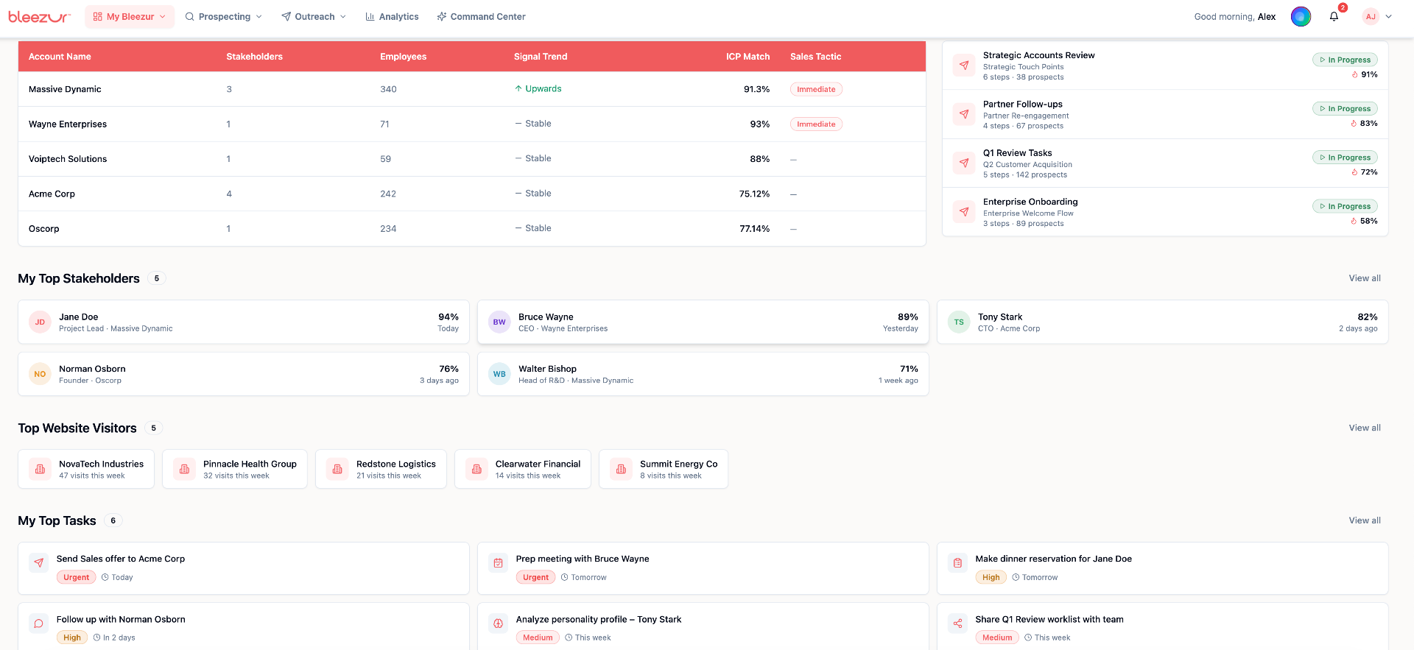Open the notifications bell
The image size is (1414, 650).
pyautogui.click(x=1334, y=16)
